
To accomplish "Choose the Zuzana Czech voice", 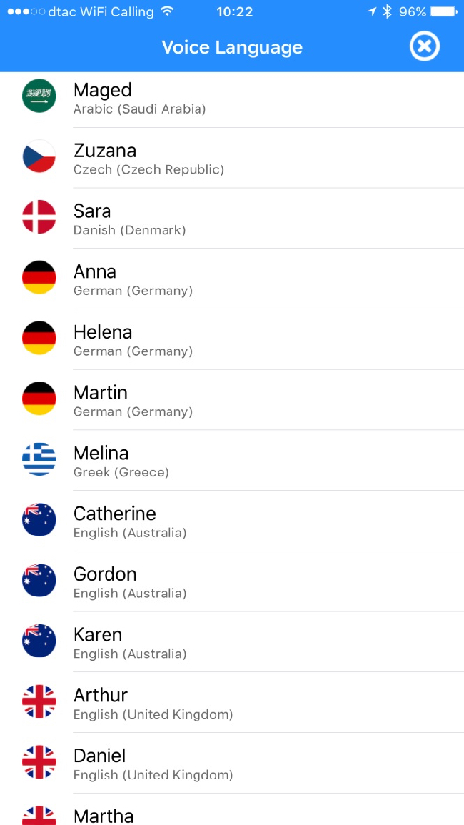I will [x=232, y=157].
